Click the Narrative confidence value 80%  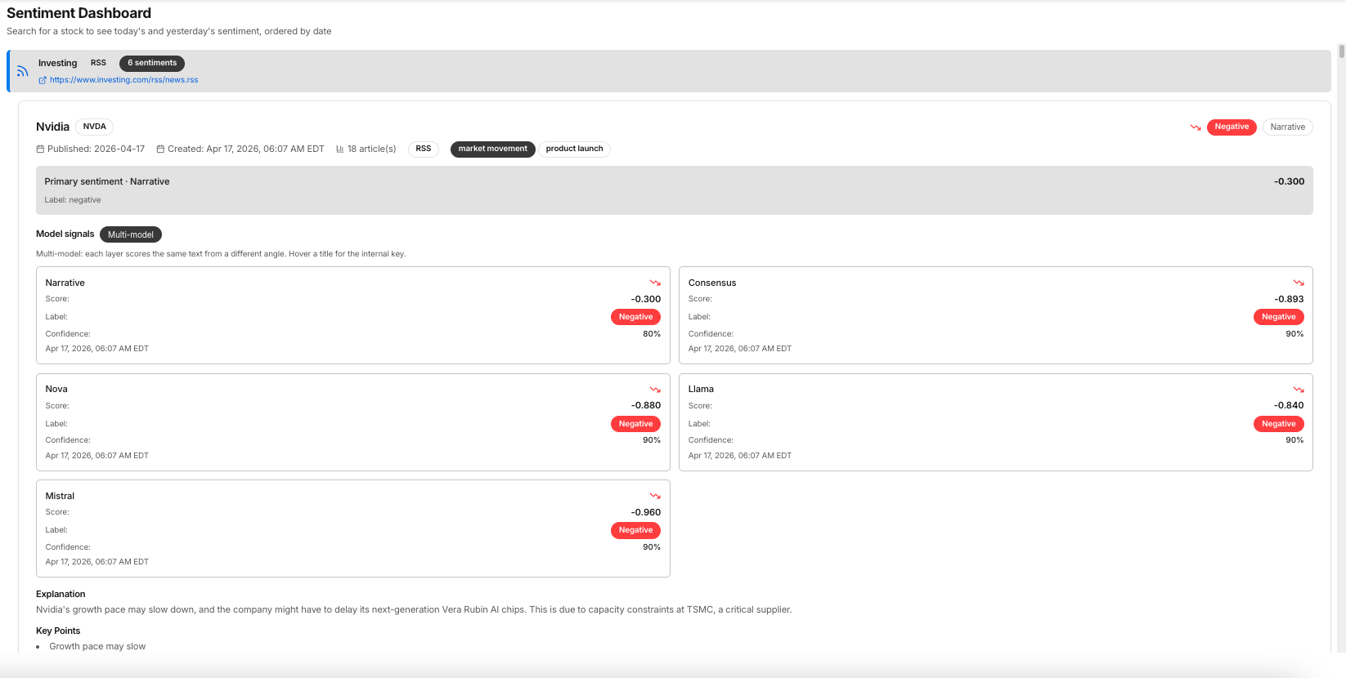coord(652,334)
